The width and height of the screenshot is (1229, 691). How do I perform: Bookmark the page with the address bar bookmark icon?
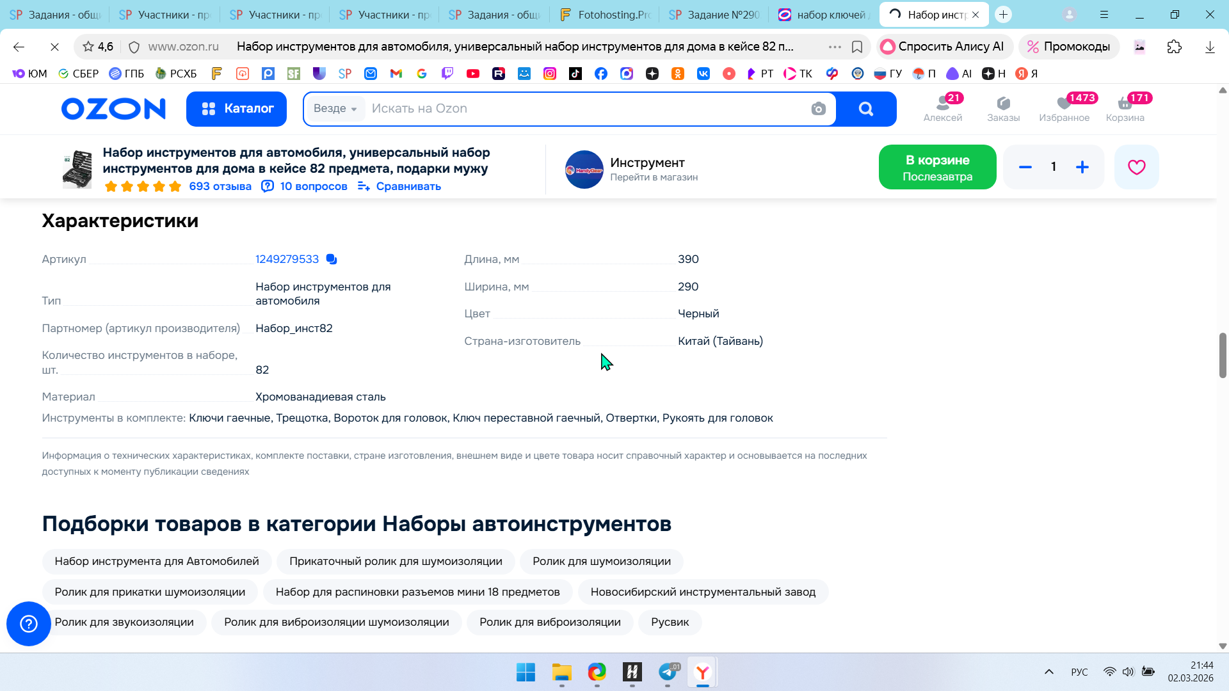point(857,47)
